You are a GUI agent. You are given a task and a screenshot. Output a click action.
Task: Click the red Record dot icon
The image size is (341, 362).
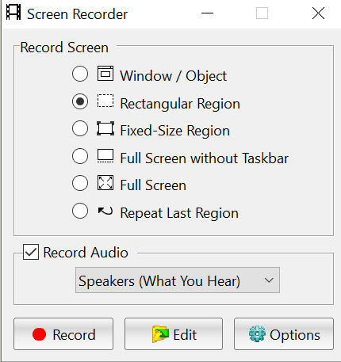point(39,334)
